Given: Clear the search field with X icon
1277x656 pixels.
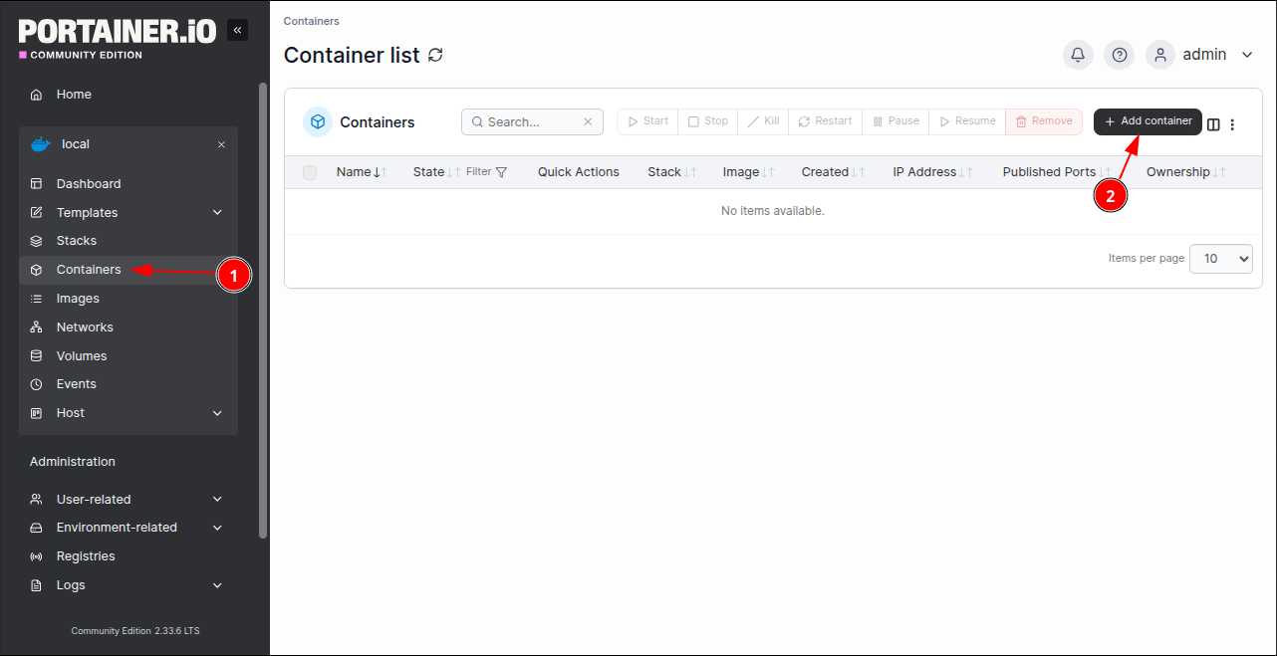Looking at the screenshot, I should pyautogui.click(x=588, y=122).
